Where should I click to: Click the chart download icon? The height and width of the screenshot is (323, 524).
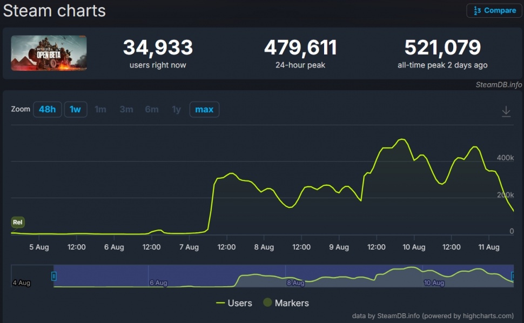(x=506, y=111)
